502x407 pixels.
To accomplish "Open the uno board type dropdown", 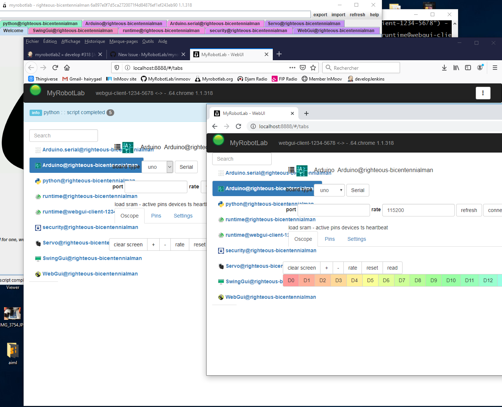I will [x=329, y=190].
